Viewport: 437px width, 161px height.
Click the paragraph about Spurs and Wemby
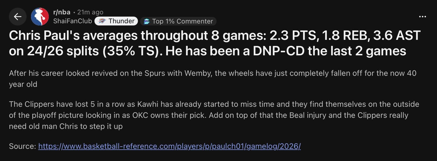[x=212, y=79]
